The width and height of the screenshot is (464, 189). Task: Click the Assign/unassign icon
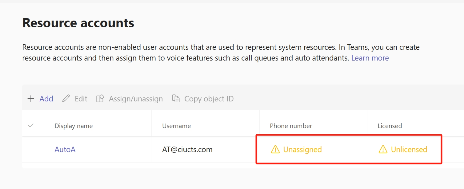[x=100, y=99]
